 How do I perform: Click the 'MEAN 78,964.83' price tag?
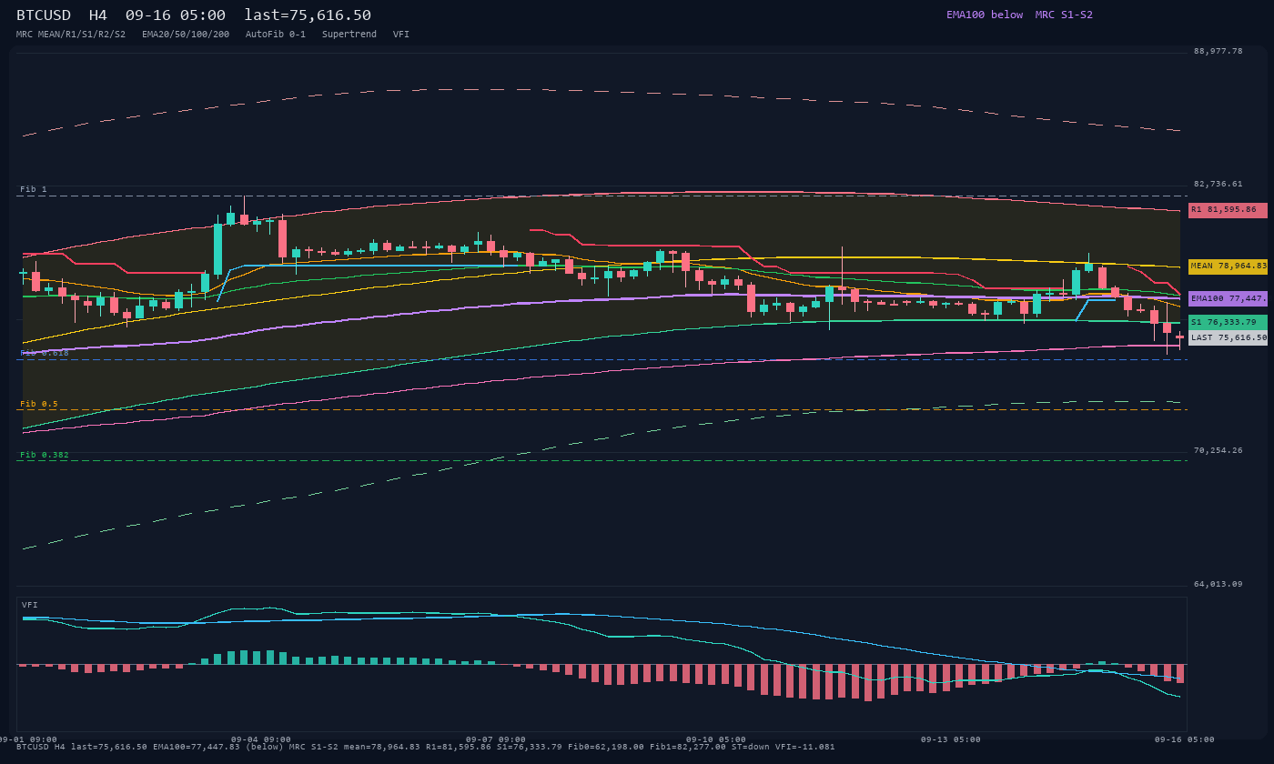(x=1228, y=266)
